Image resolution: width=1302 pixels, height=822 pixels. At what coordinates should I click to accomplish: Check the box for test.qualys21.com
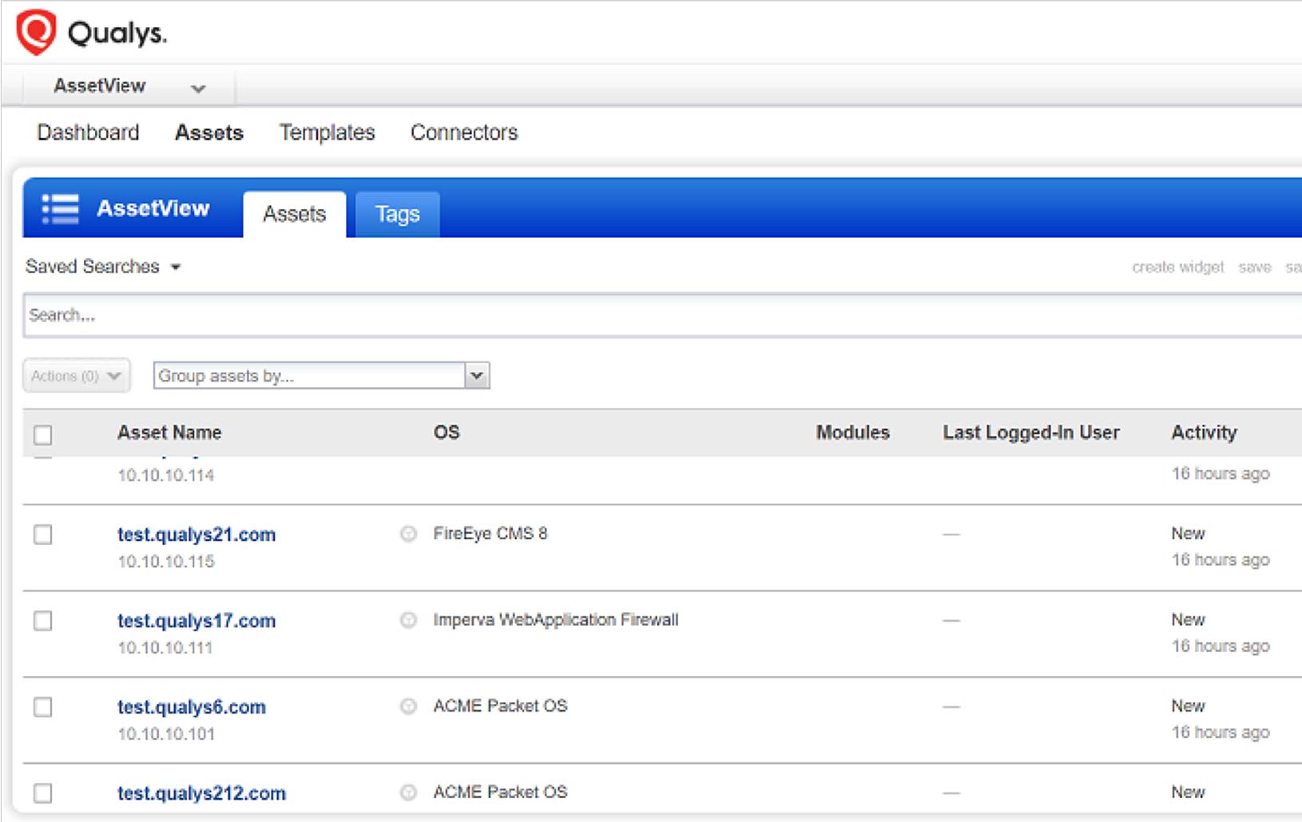click(43, 535)
